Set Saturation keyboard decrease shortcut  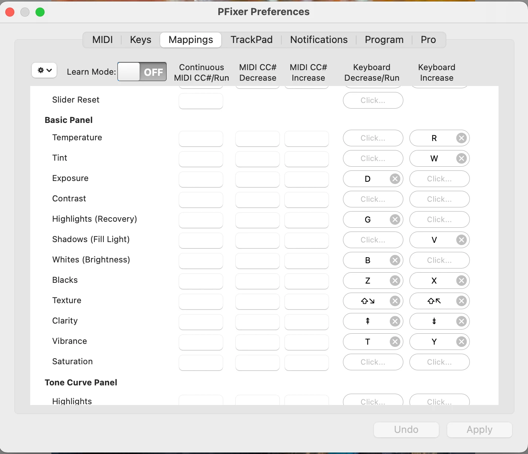(373, 362)
